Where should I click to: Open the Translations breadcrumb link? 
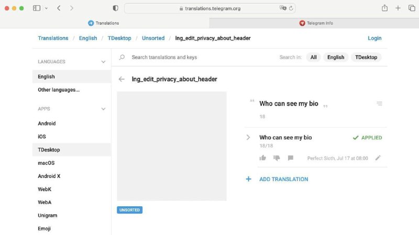point(53,38)
